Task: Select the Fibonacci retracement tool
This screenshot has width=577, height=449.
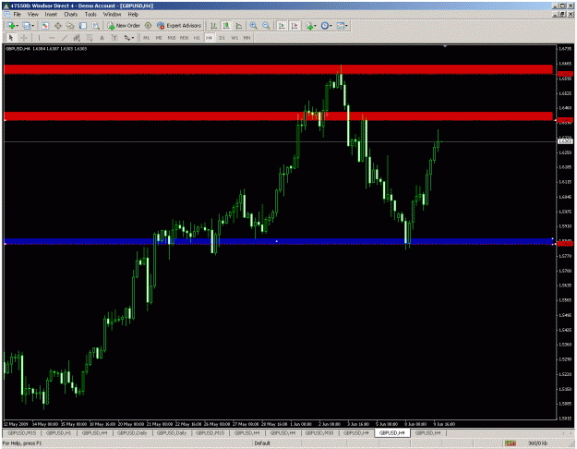Action: [x=89, y=38]
